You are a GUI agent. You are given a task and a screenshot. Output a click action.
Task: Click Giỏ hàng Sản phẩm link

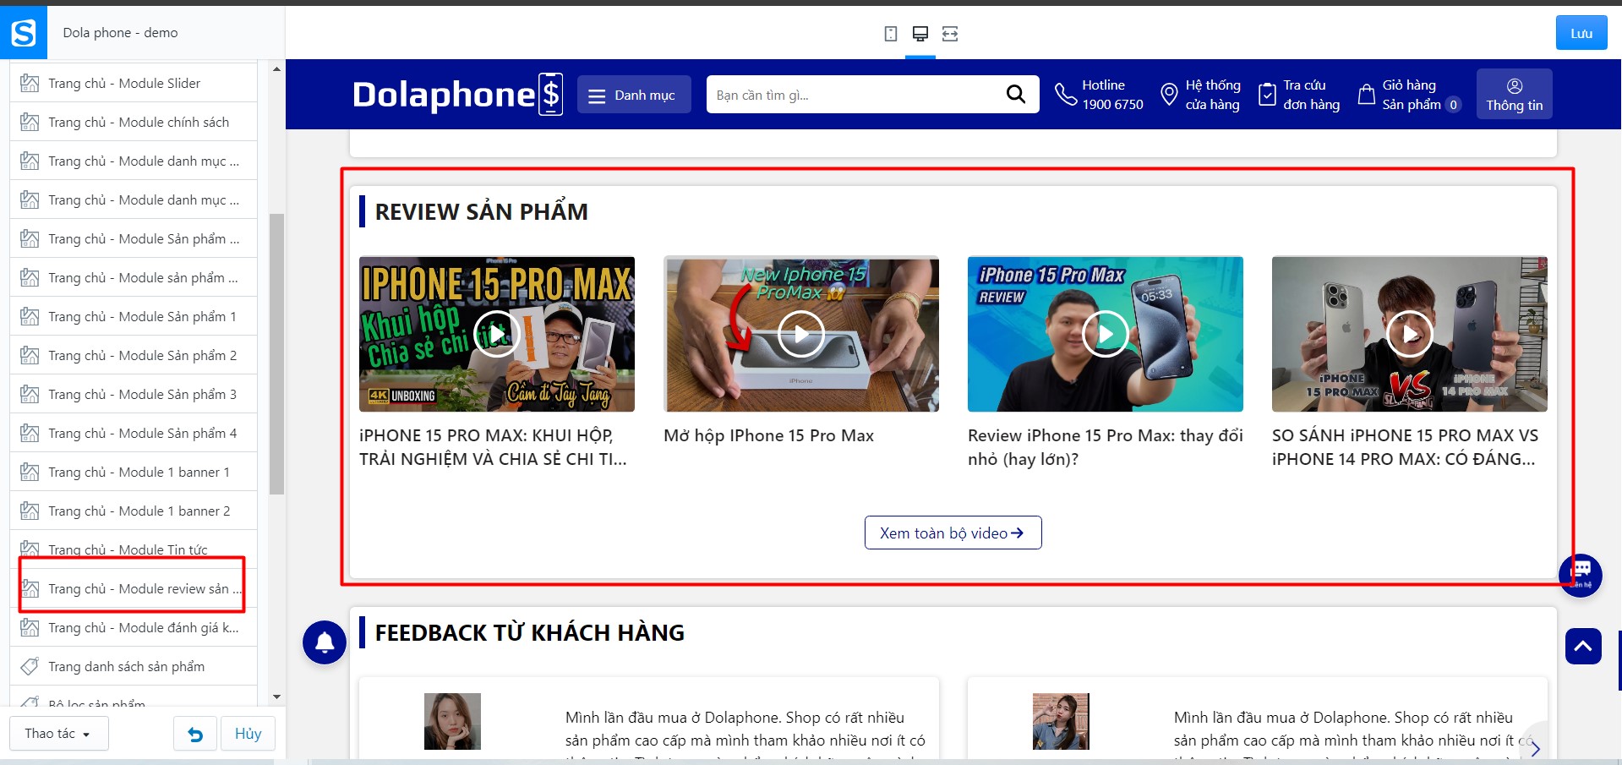(x=1421, y=95)
